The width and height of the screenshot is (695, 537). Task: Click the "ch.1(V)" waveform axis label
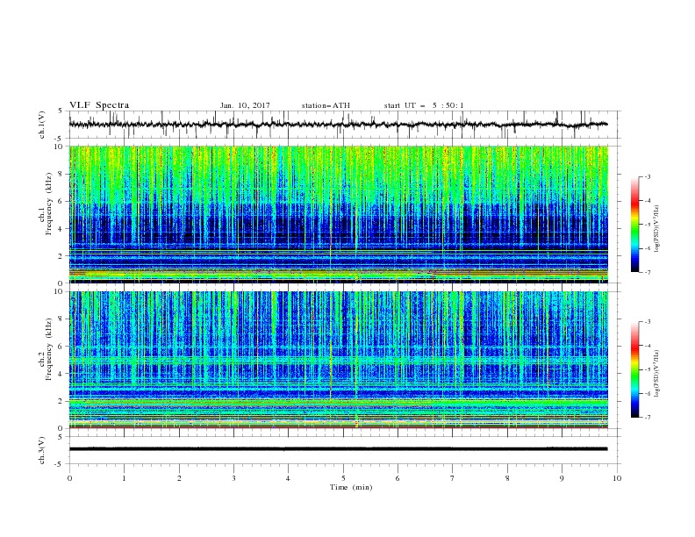point(42,125)
